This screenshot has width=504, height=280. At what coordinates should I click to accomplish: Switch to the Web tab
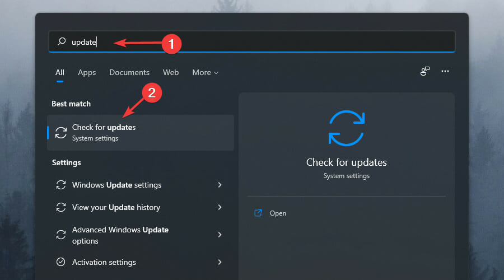171,72
